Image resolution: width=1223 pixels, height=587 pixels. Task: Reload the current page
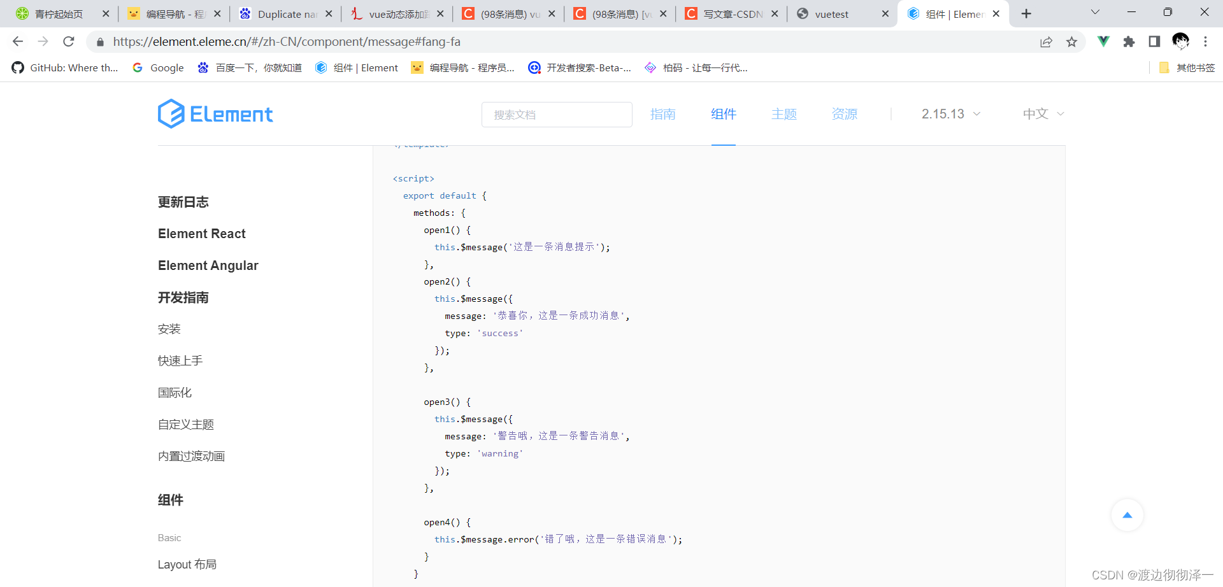pos(68,41)
